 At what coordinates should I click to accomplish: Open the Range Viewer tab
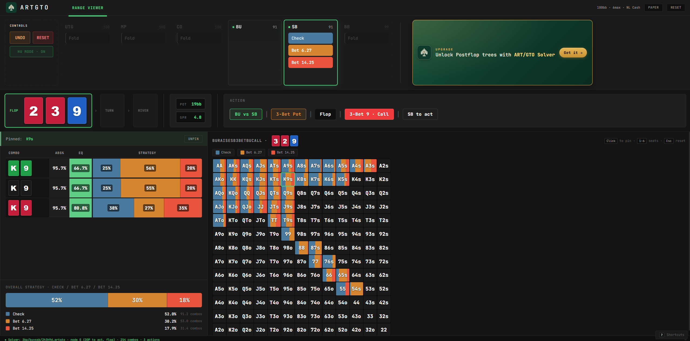[88, 8]
